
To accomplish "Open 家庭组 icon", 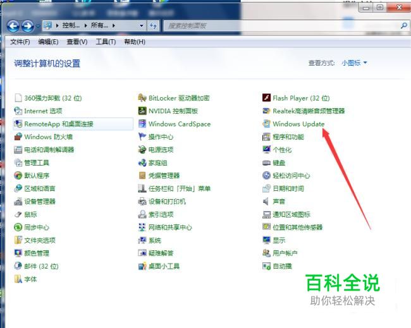I will [142, 162].
